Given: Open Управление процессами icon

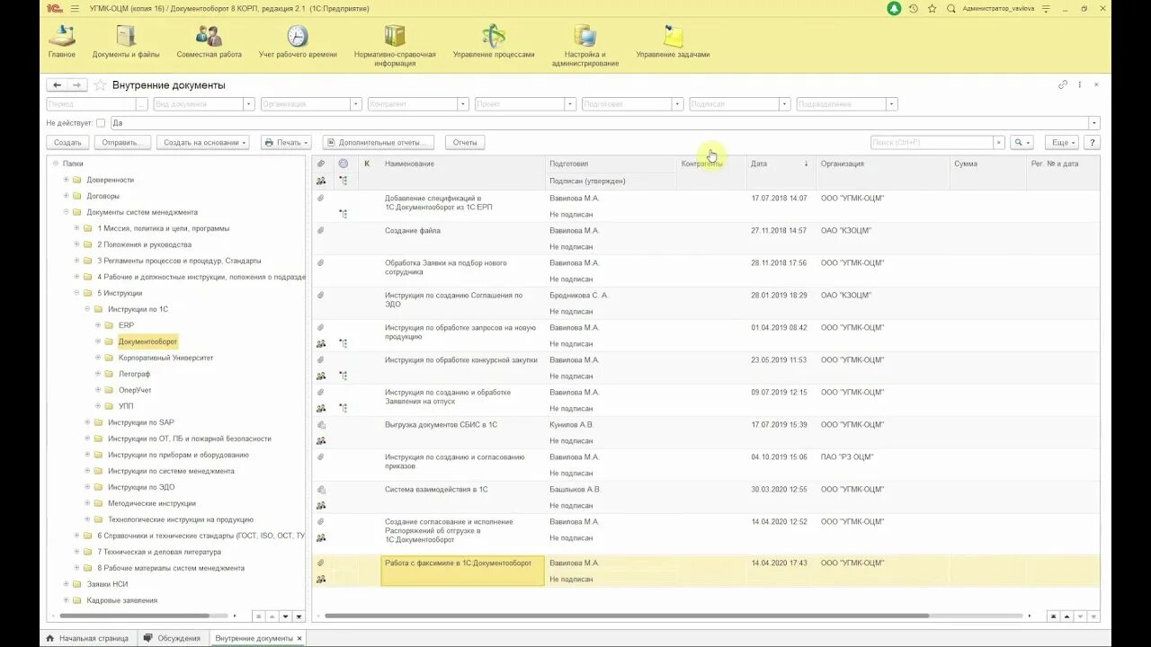Looking at the screenshot, I should pyautogui.click(x=494, y=37).
